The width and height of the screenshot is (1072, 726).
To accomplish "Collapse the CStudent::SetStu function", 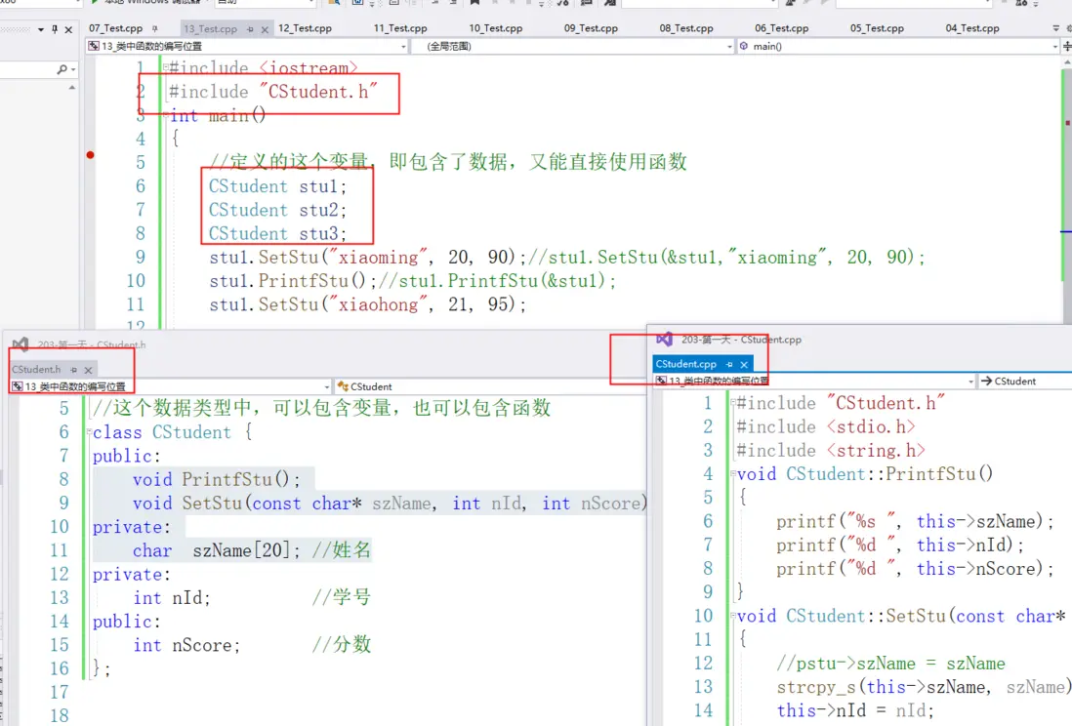I will click(x=733, y=616).
